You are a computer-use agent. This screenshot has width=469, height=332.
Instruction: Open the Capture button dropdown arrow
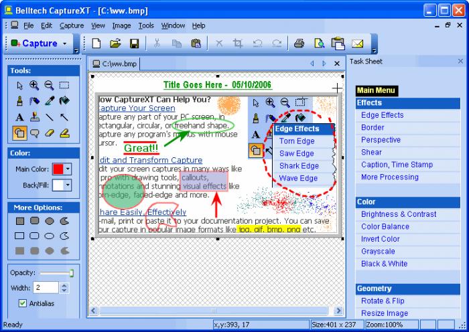click(x=64, y=44)
